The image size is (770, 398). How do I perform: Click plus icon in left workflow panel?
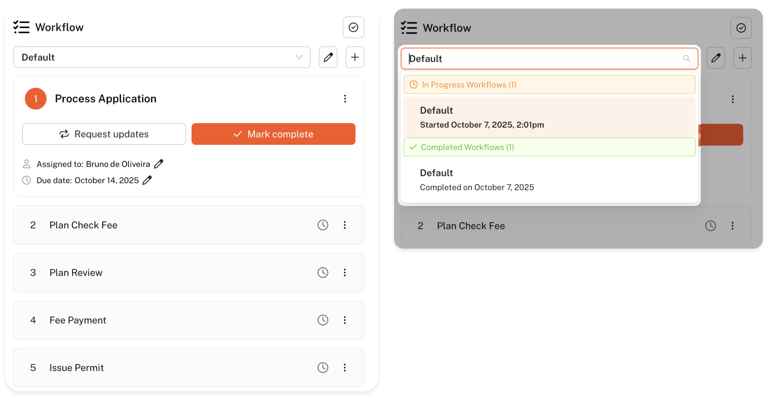pos(354,57)
